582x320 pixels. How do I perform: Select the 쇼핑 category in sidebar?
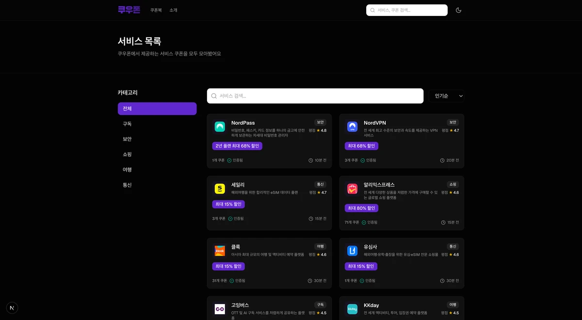(157, 154)
